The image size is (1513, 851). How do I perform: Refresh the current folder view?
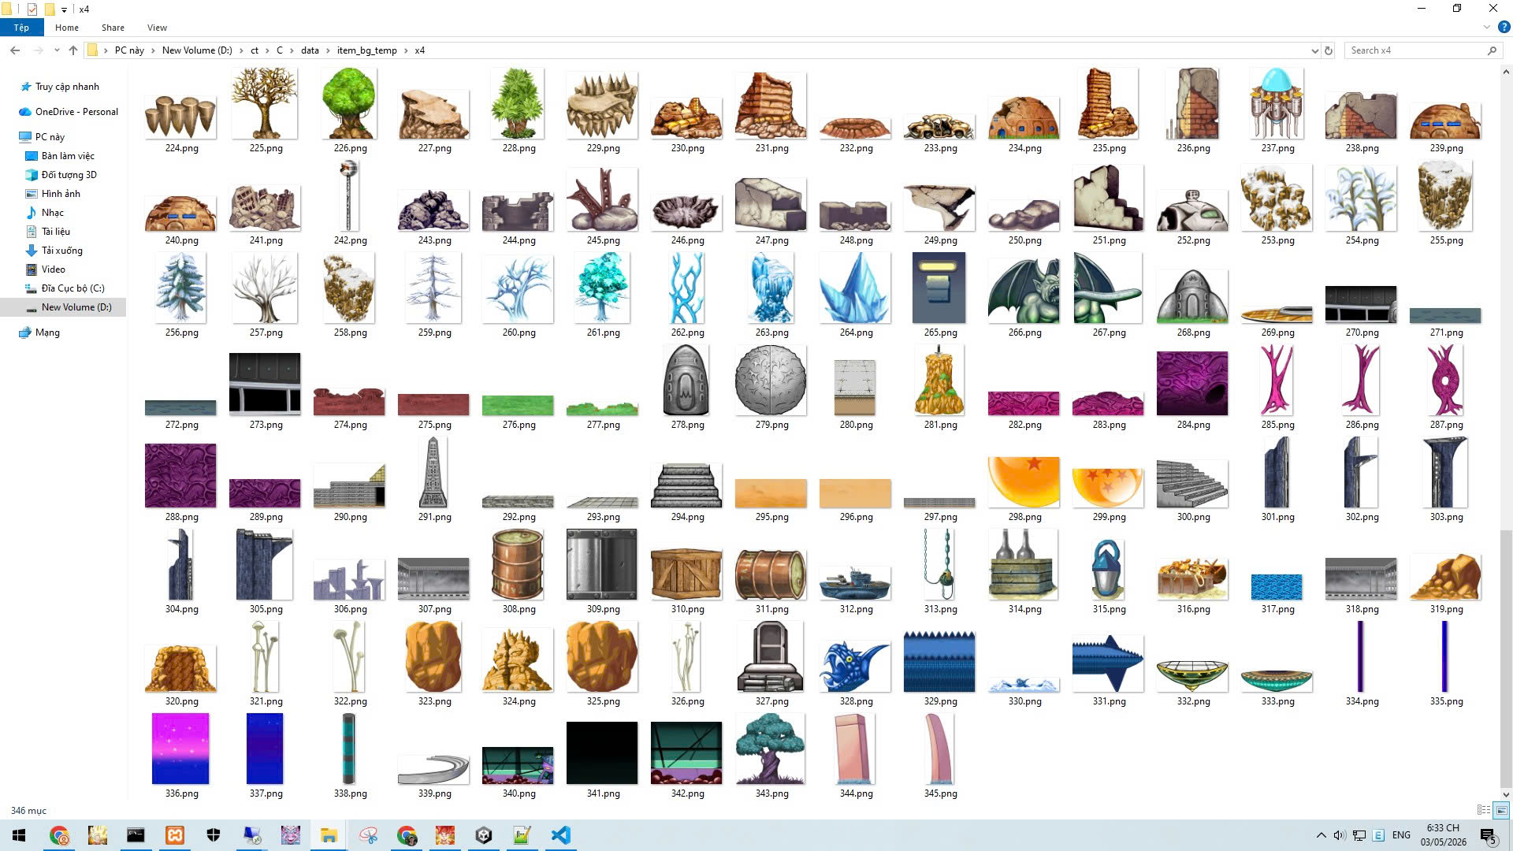coord(1329,50)
